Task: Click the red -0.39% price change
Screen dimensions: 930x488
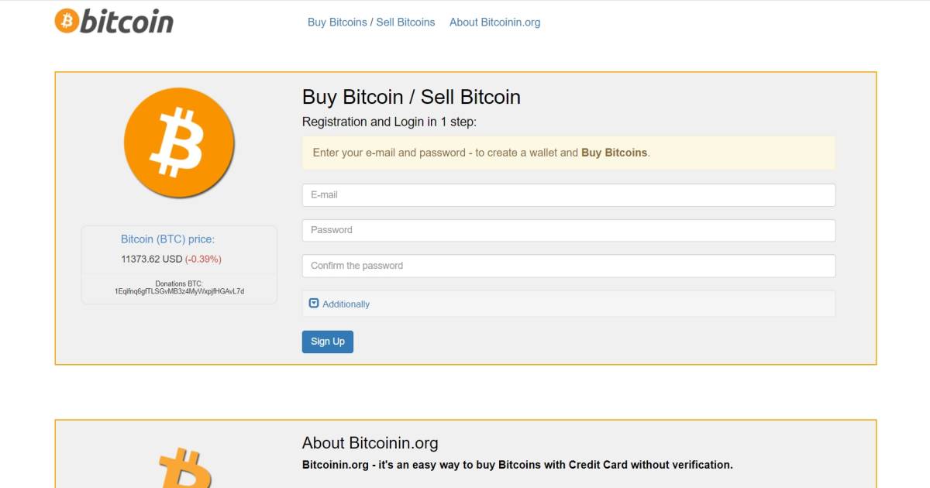Action: (x=203, y=259)
